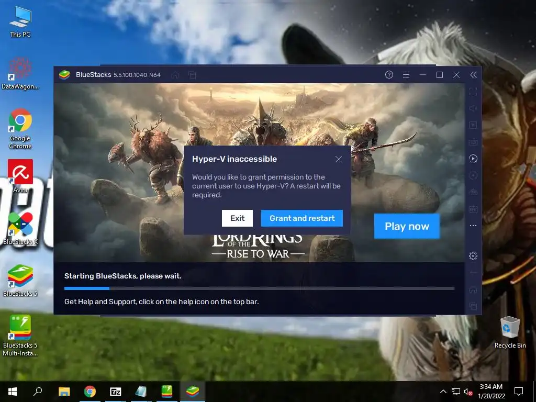Maximize the BlueStacks window
This screenshot has width=536, height=402.
(x=440, y=75)
